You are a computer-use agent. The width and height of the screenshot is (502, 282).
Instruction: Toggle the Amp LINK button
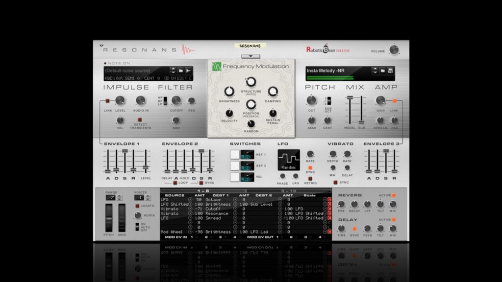tap(395, 101)
